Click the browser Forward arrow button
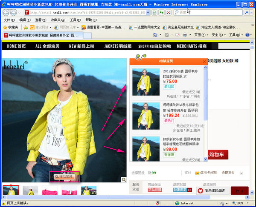Viewport: 256px width, 207px height. click(x=14, y=12)
